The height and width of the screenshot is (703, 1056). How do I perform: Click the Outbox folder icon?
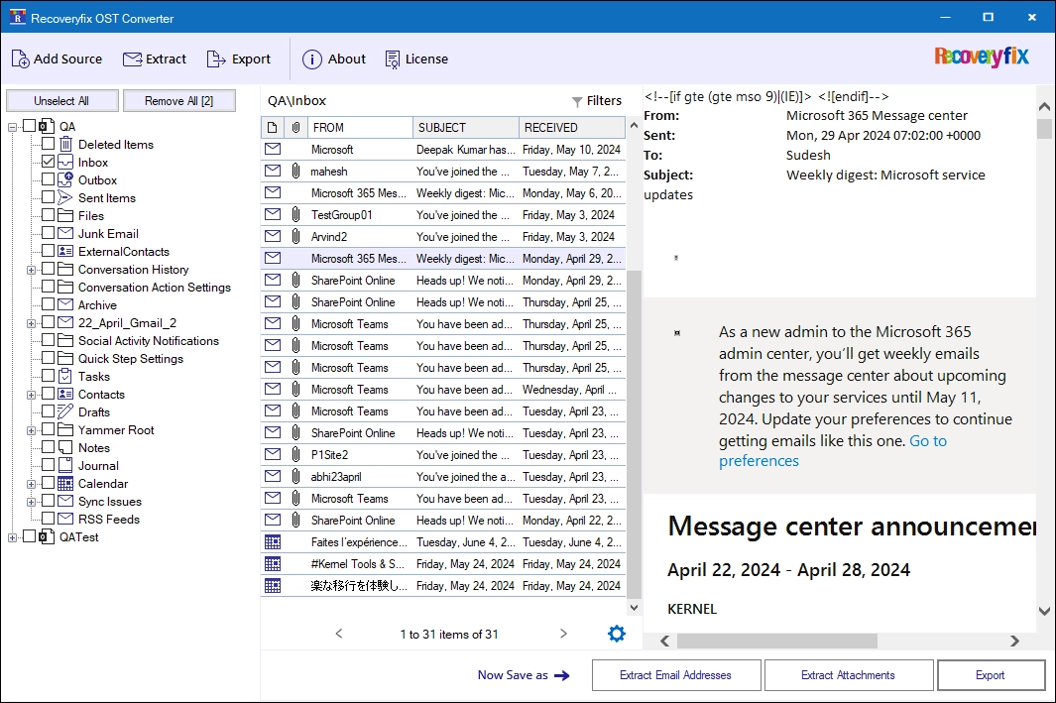click(65, 179)
